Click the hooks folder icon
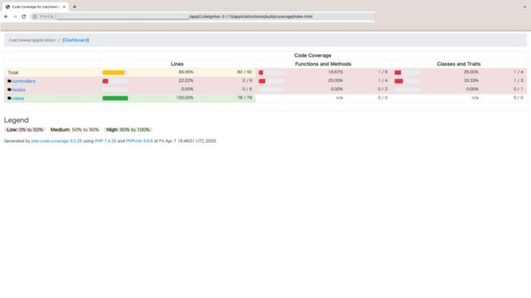This screenshot has width=531, height=298. 9,90
